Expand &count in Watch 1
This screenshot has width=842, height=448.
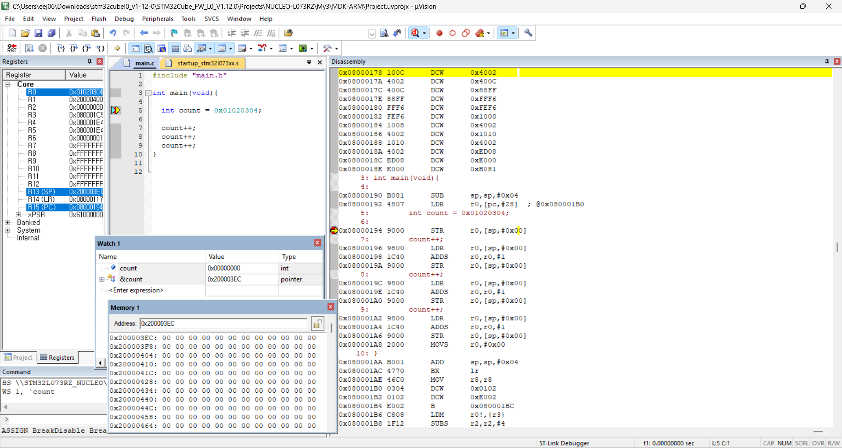(102, 280)
